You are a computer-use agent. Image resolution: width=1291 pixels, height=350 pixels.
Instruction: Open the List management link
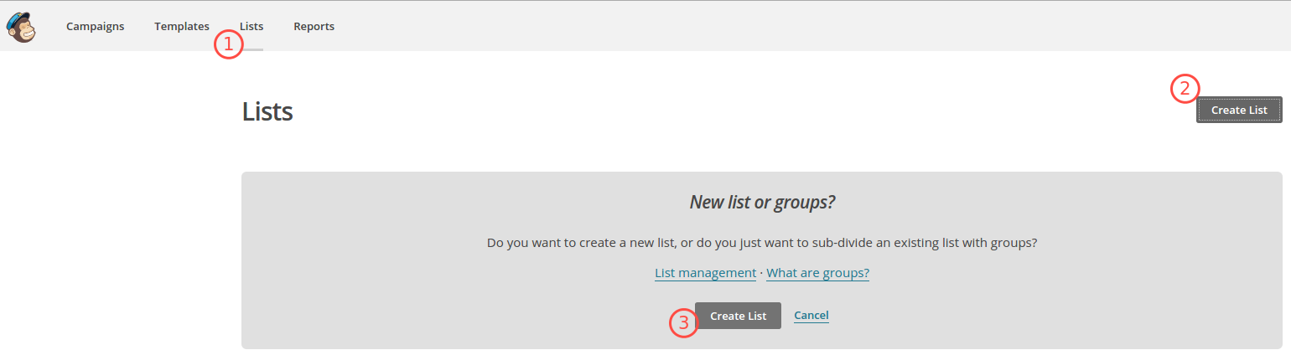(x=705, y=273)
